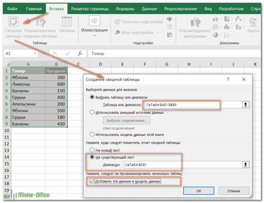Screen dimensions: 264x203
Task: Uncheck 'Добавить эти данные в модель данных'
Action: [x=92, y=181]
